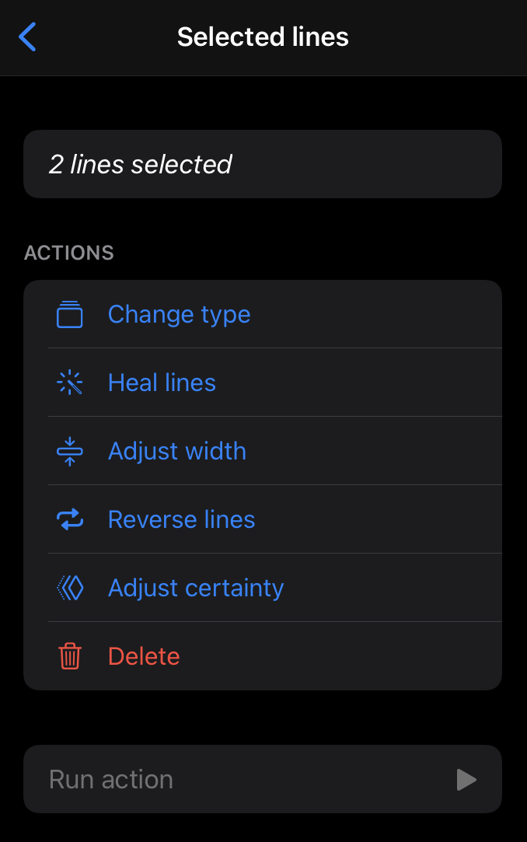Viewport: 527px width, 842px height.
Task: Click the Adjust certainty diamond icon
Action: pyautogui.click(x=70, y=588)
